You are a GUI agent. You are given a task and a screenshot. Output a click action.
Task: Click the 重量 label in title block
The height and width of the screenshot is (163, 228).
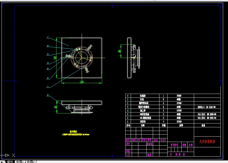pos(184,145)
